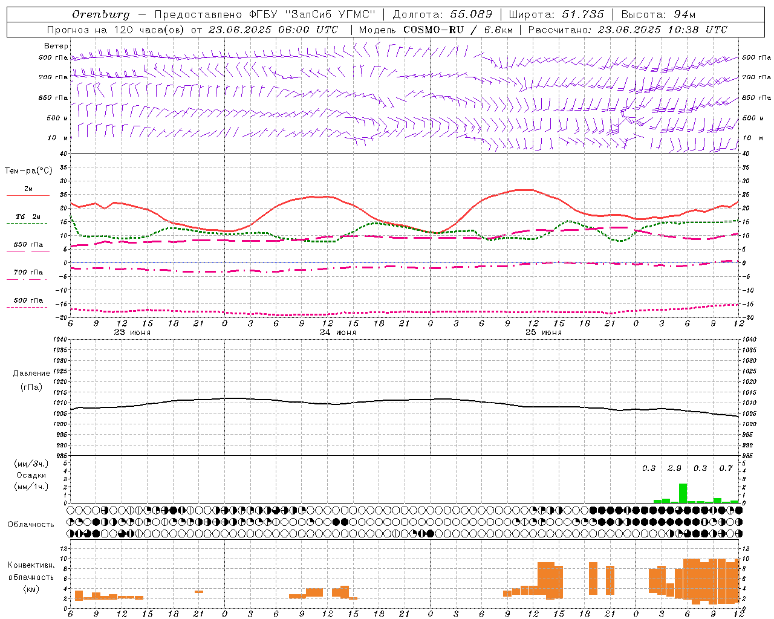Viewport: 774px width, 619px height.
Task: Click the '(мм/1ч.)' precipitation unit label
Action: pos(31,487)
